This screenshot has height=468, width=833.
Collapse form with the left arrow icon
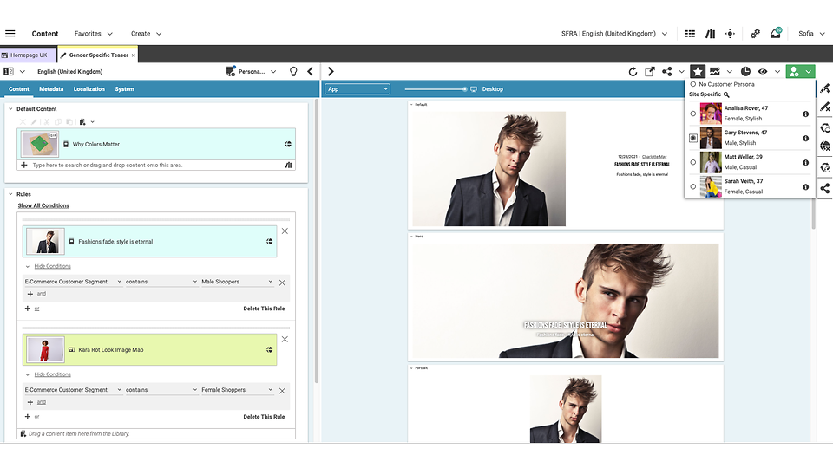[311, 71]
